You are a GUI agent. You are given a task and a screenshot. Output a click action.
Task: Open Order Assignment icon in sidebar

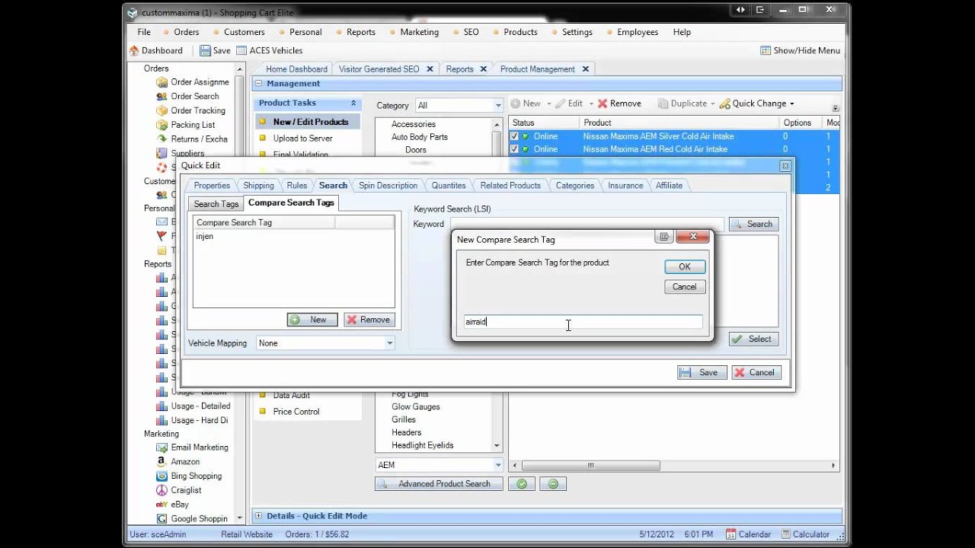coord(161,82)
